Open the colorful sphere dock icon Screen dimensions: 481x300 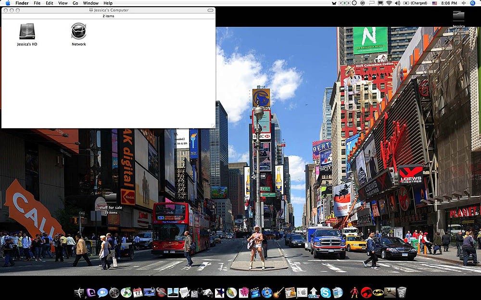coord(232,293)
